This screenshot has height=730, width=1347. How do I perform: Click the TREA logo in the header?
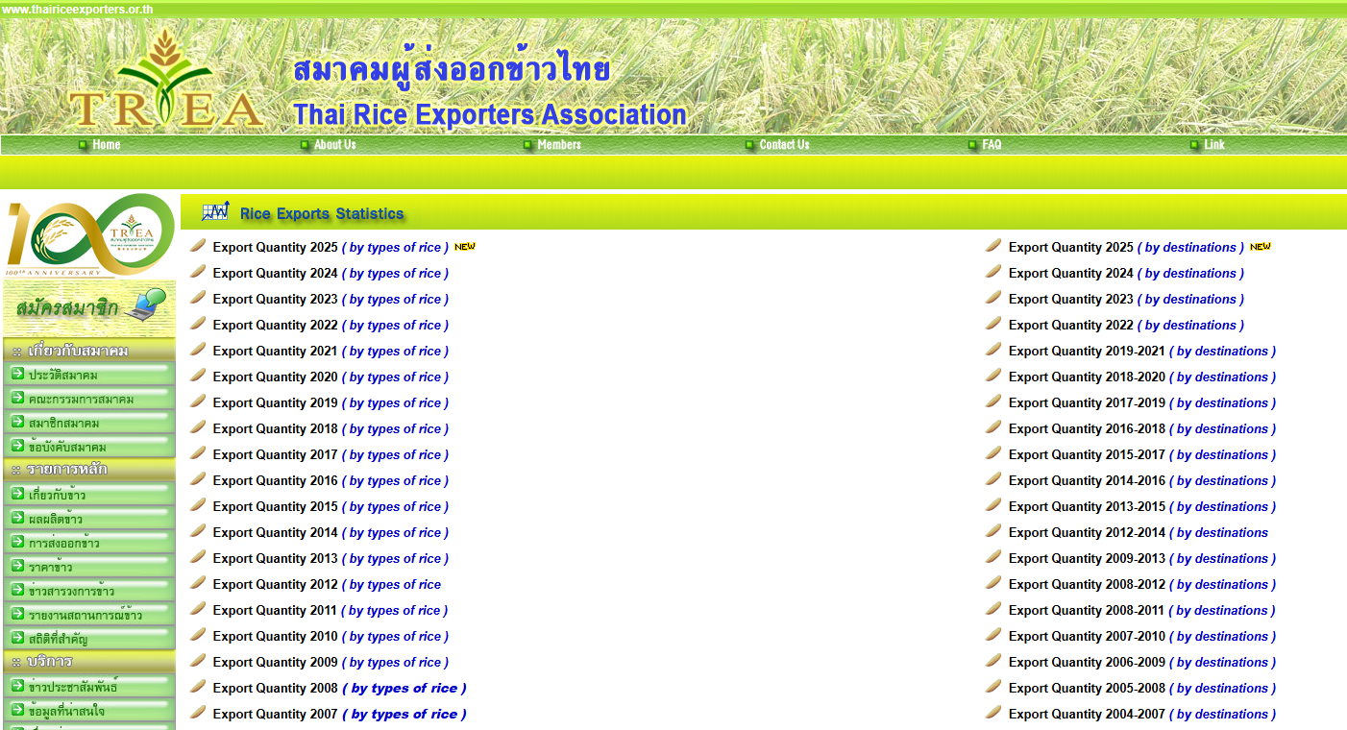tap(165, 80)
